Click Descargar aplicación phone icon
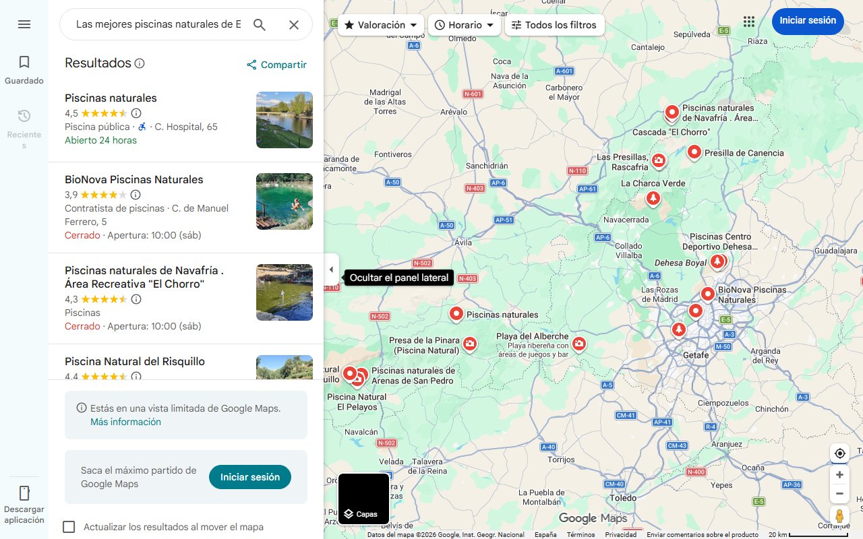The image size is (863, 539). (x=24, y=493)
